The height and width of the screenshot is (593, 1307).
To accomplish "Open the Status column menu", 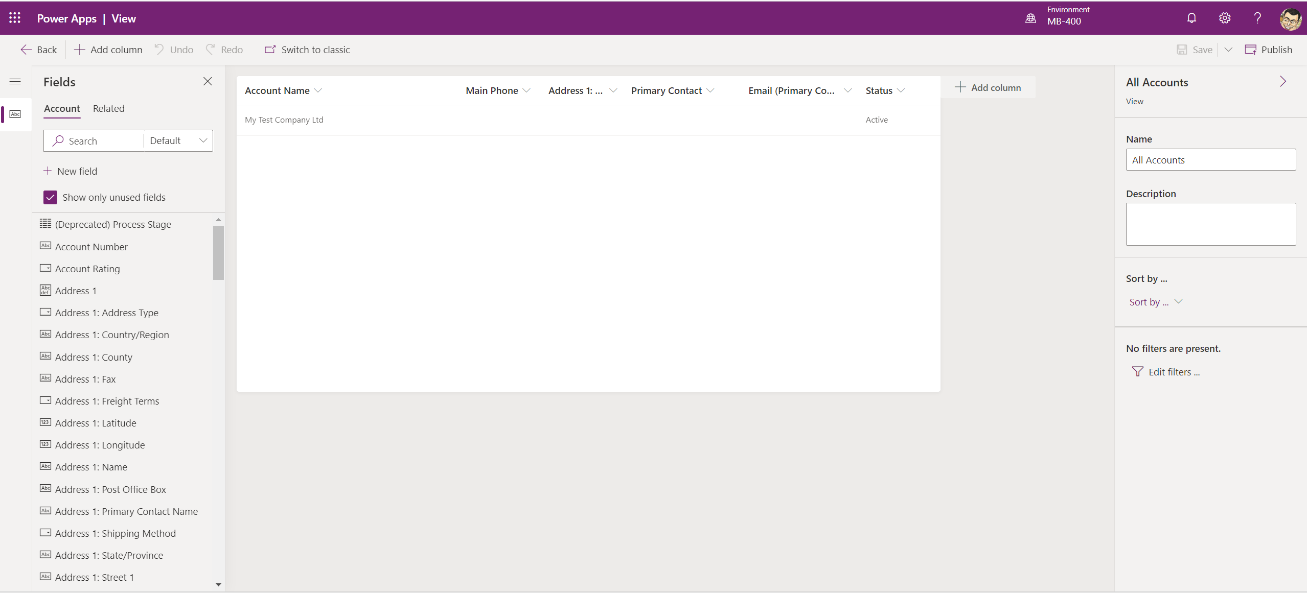I will (x=901, y=90).
